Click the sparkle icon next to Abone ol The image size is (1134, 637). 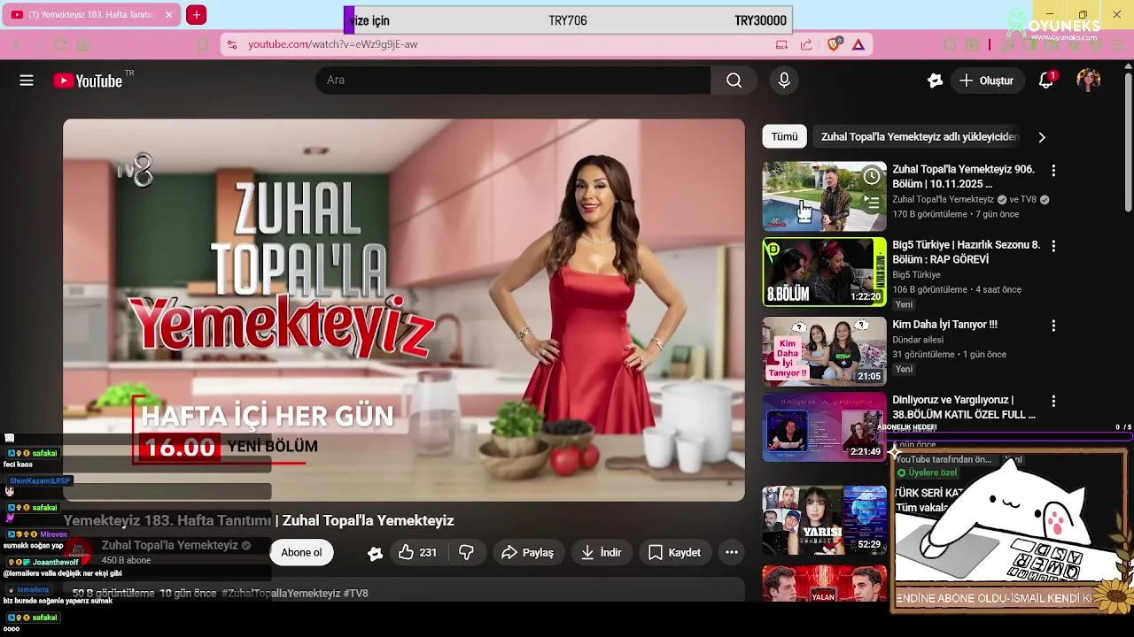(x=375, y=553)
